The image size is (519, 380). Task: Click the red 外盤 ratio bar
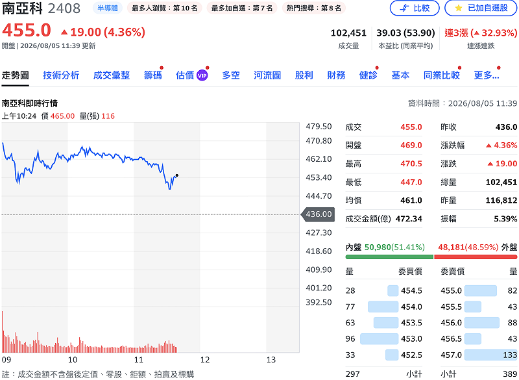476,257
